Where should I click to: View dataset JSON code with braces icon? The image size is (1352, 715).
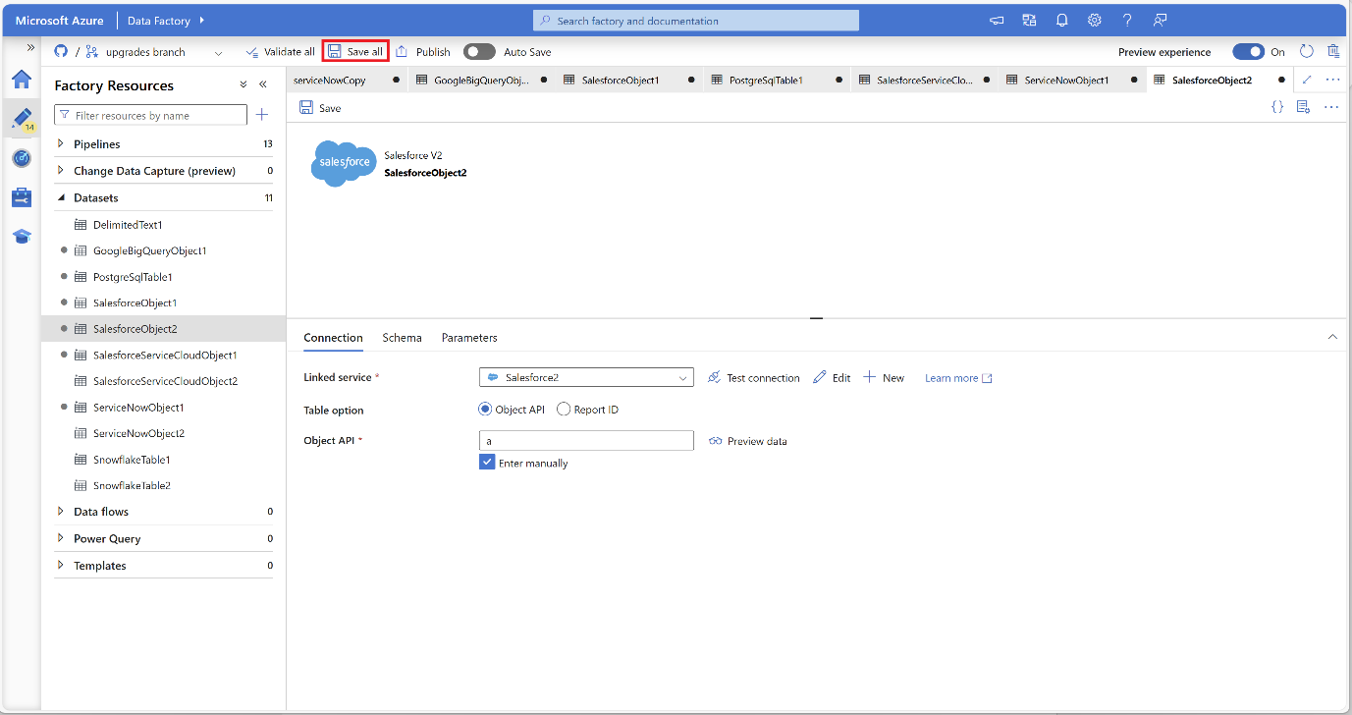click(x=1276, y=107)
